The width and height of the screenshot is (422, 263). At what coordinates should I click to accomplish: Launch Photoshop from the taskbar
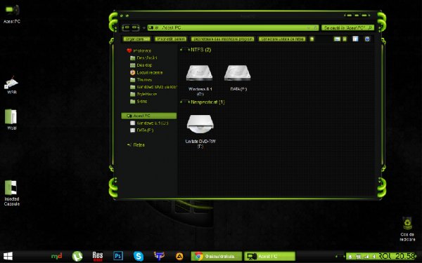click(118, 256)
